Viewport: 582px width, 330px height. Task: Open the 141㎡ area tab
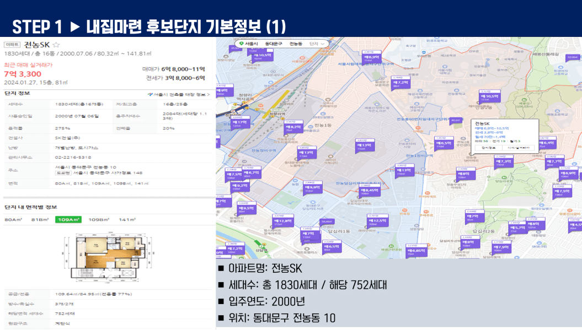127,219
